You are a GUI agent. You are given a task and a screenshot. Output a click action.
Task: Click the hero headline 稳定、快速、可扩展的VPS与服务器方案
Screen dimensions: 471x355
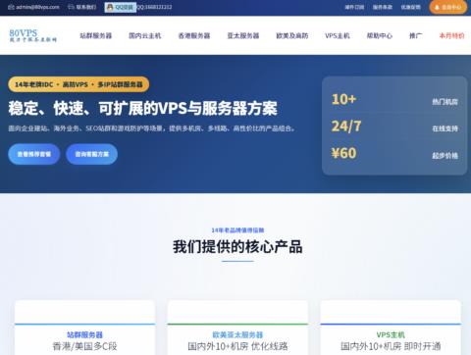tap(142, 108)
